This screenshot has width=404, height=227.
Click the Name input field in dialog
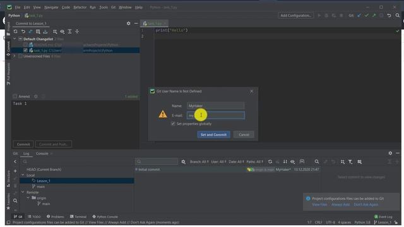point(216,106)
